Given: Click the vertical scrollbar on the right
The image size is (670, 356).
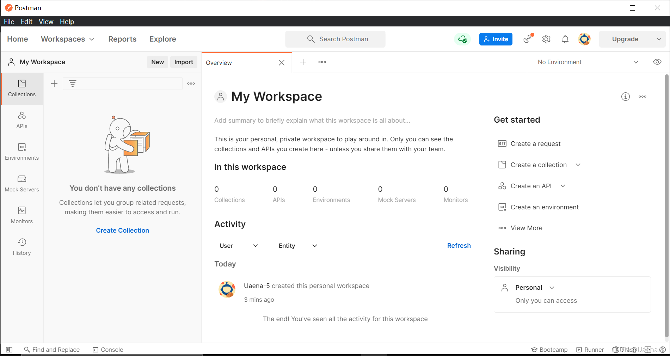Looking at the screenshot, I should click(666, 206).
